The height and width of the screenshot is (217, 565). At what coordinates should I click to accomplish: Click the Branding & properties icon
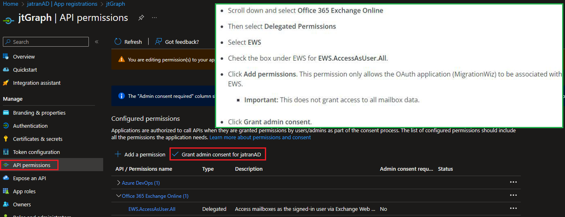(6, 113)
